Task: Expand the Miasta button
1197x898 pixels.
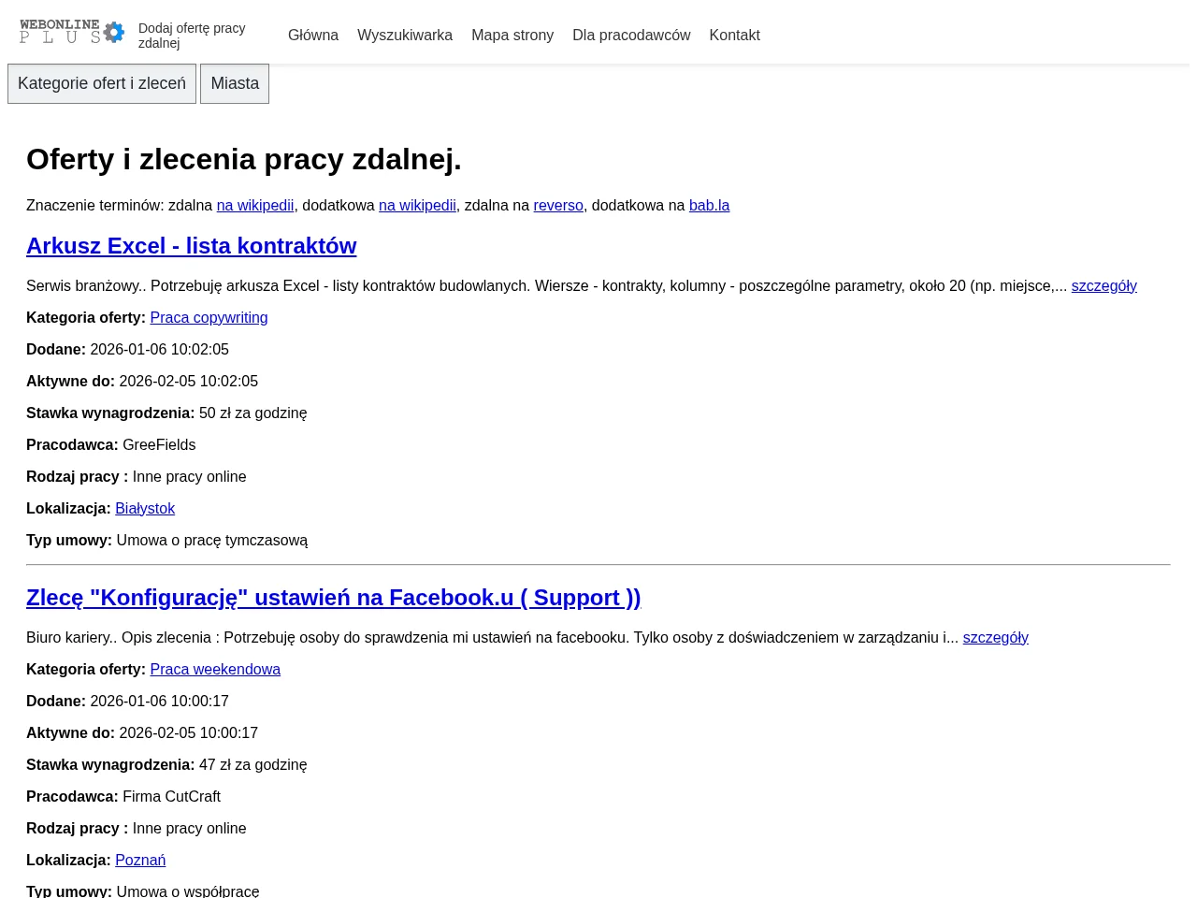Action: point(235,83)
